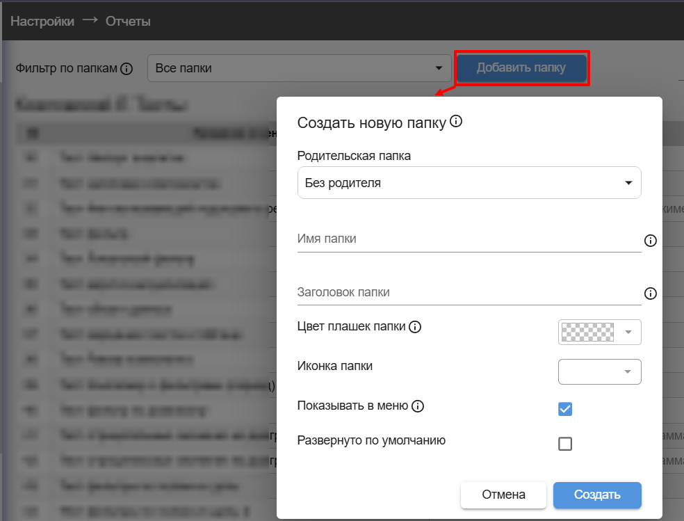Focus the Заголовок папки input field
This screenshot has height=521, width=684.
[x=469, y=293]
